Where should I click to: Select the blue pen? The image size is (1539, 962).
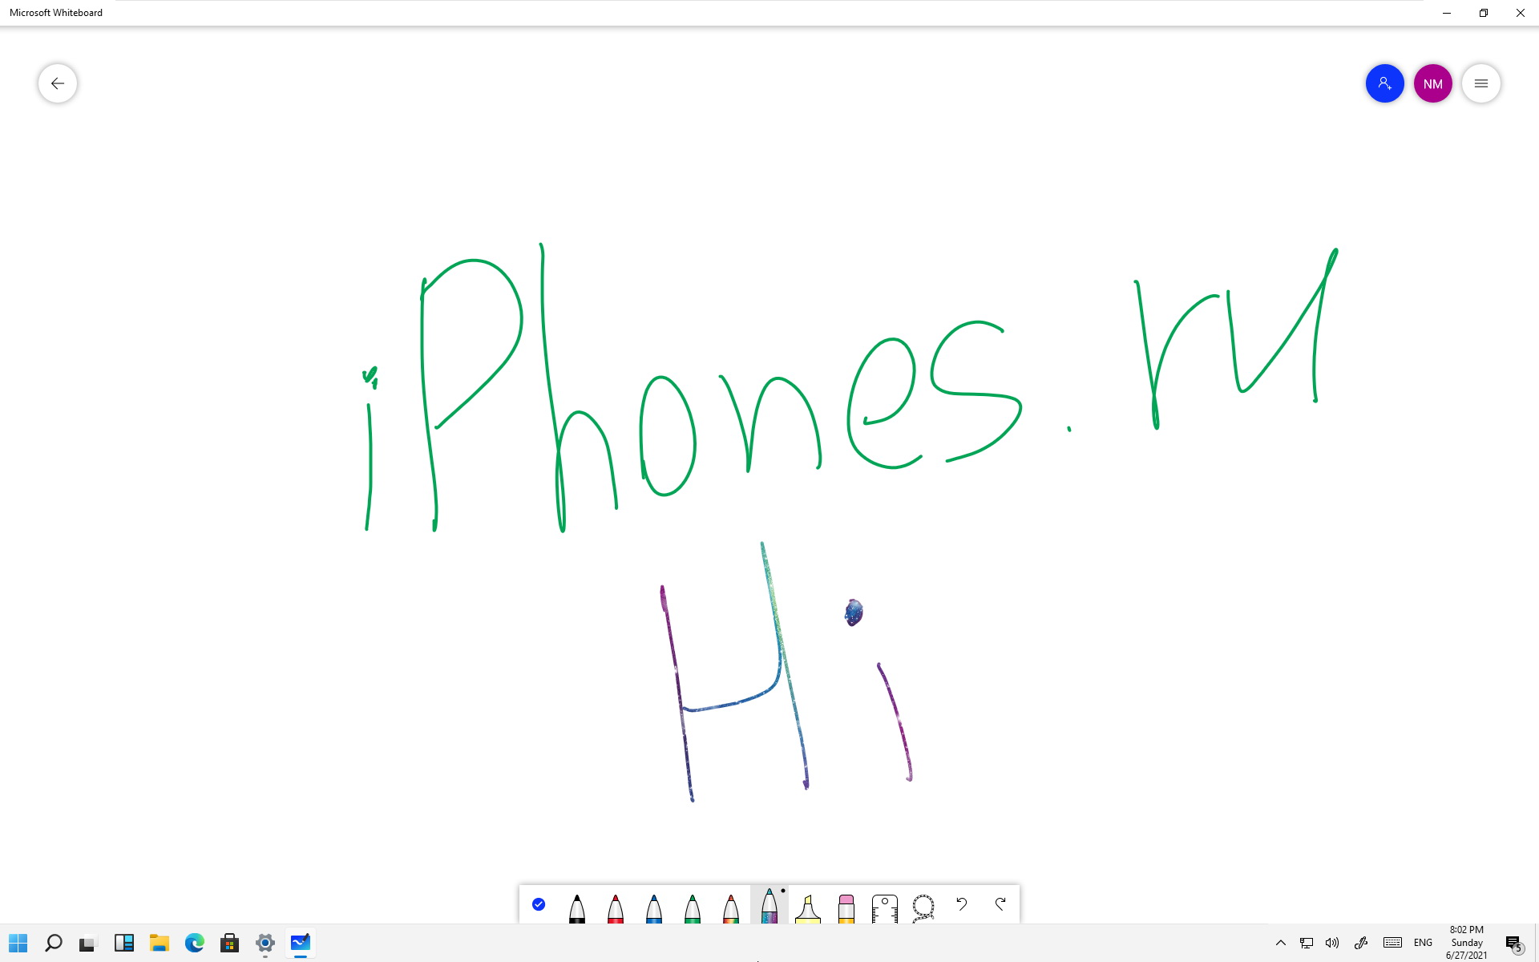(653, 907)
